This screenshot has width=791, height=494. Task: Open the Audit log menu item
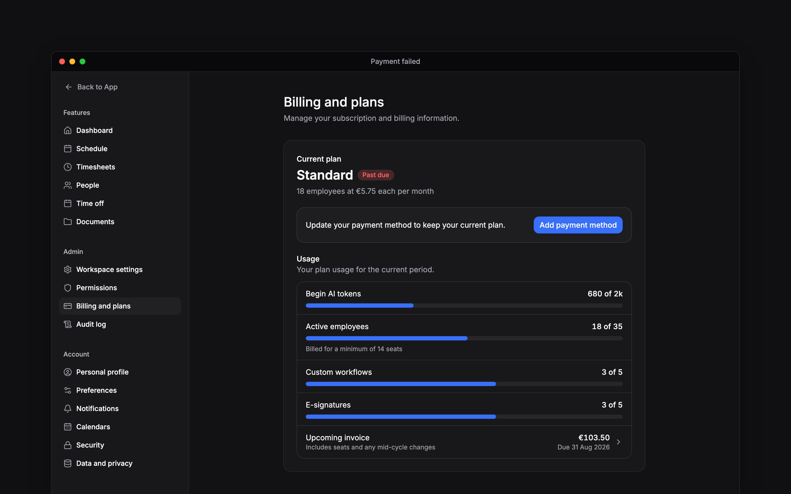[120, 324]
